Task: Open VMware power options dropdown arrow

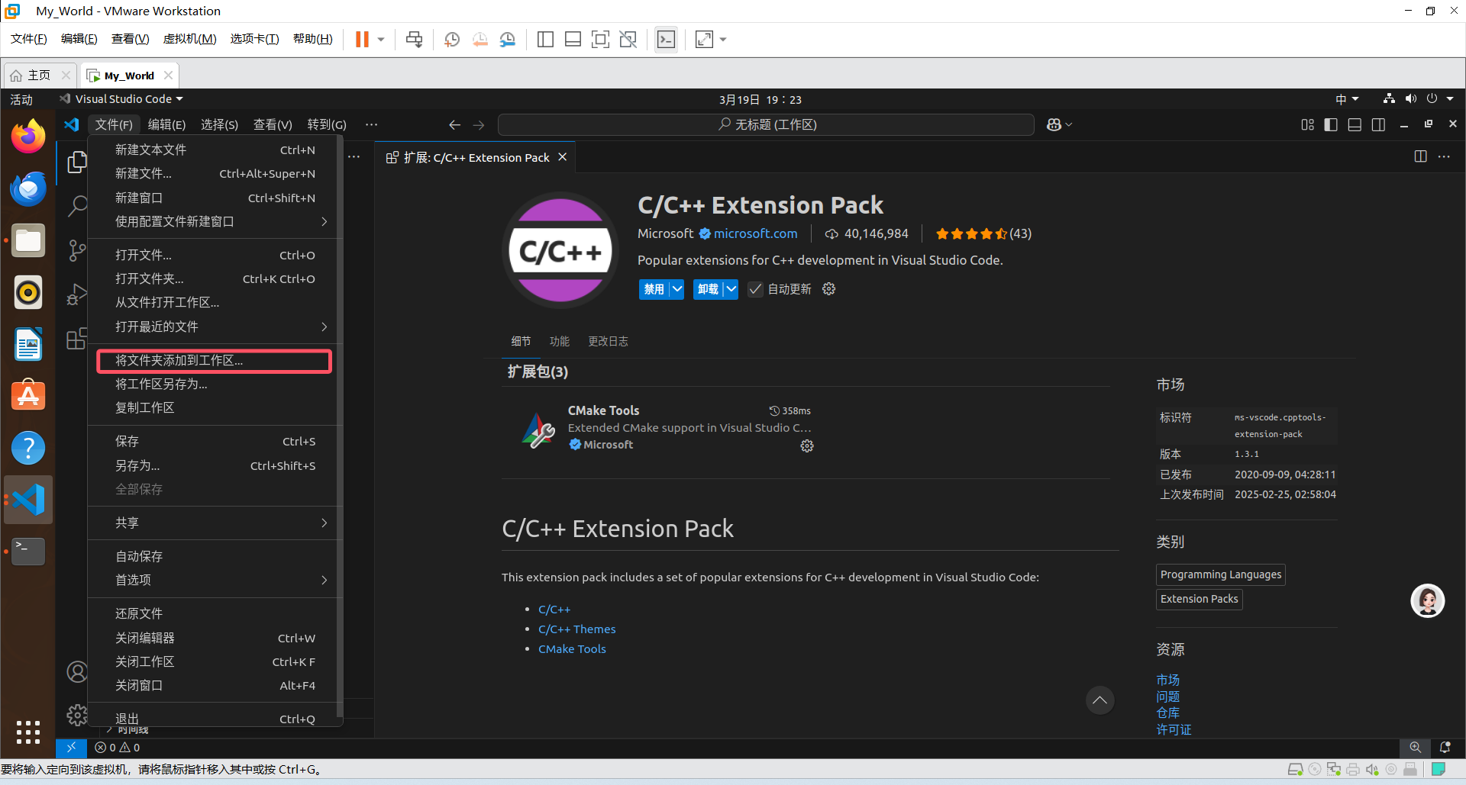Action: click(381, 39)
